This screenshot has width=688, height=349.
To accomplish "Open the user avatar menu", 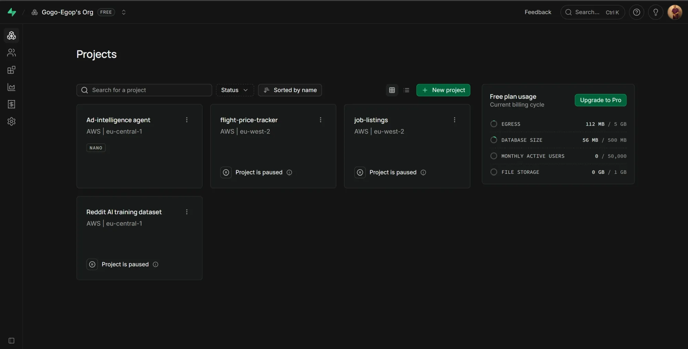I will pyautogui.click(x=675, y=12).
